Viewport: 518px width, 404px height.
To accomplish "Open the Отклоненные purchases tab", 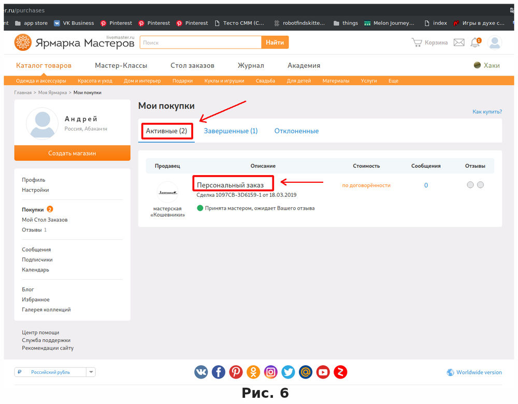I will [x=296, y=131].
